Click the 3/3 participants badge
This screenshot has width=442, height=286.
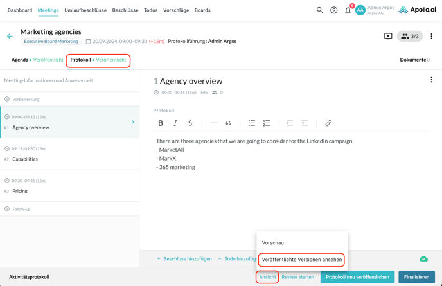coord(409,37)
